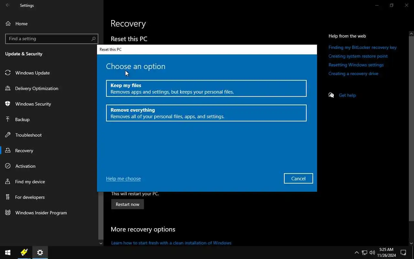Click the volume speaker tray icon
This screenshot has height=259, width=414.
coord(372,253)
